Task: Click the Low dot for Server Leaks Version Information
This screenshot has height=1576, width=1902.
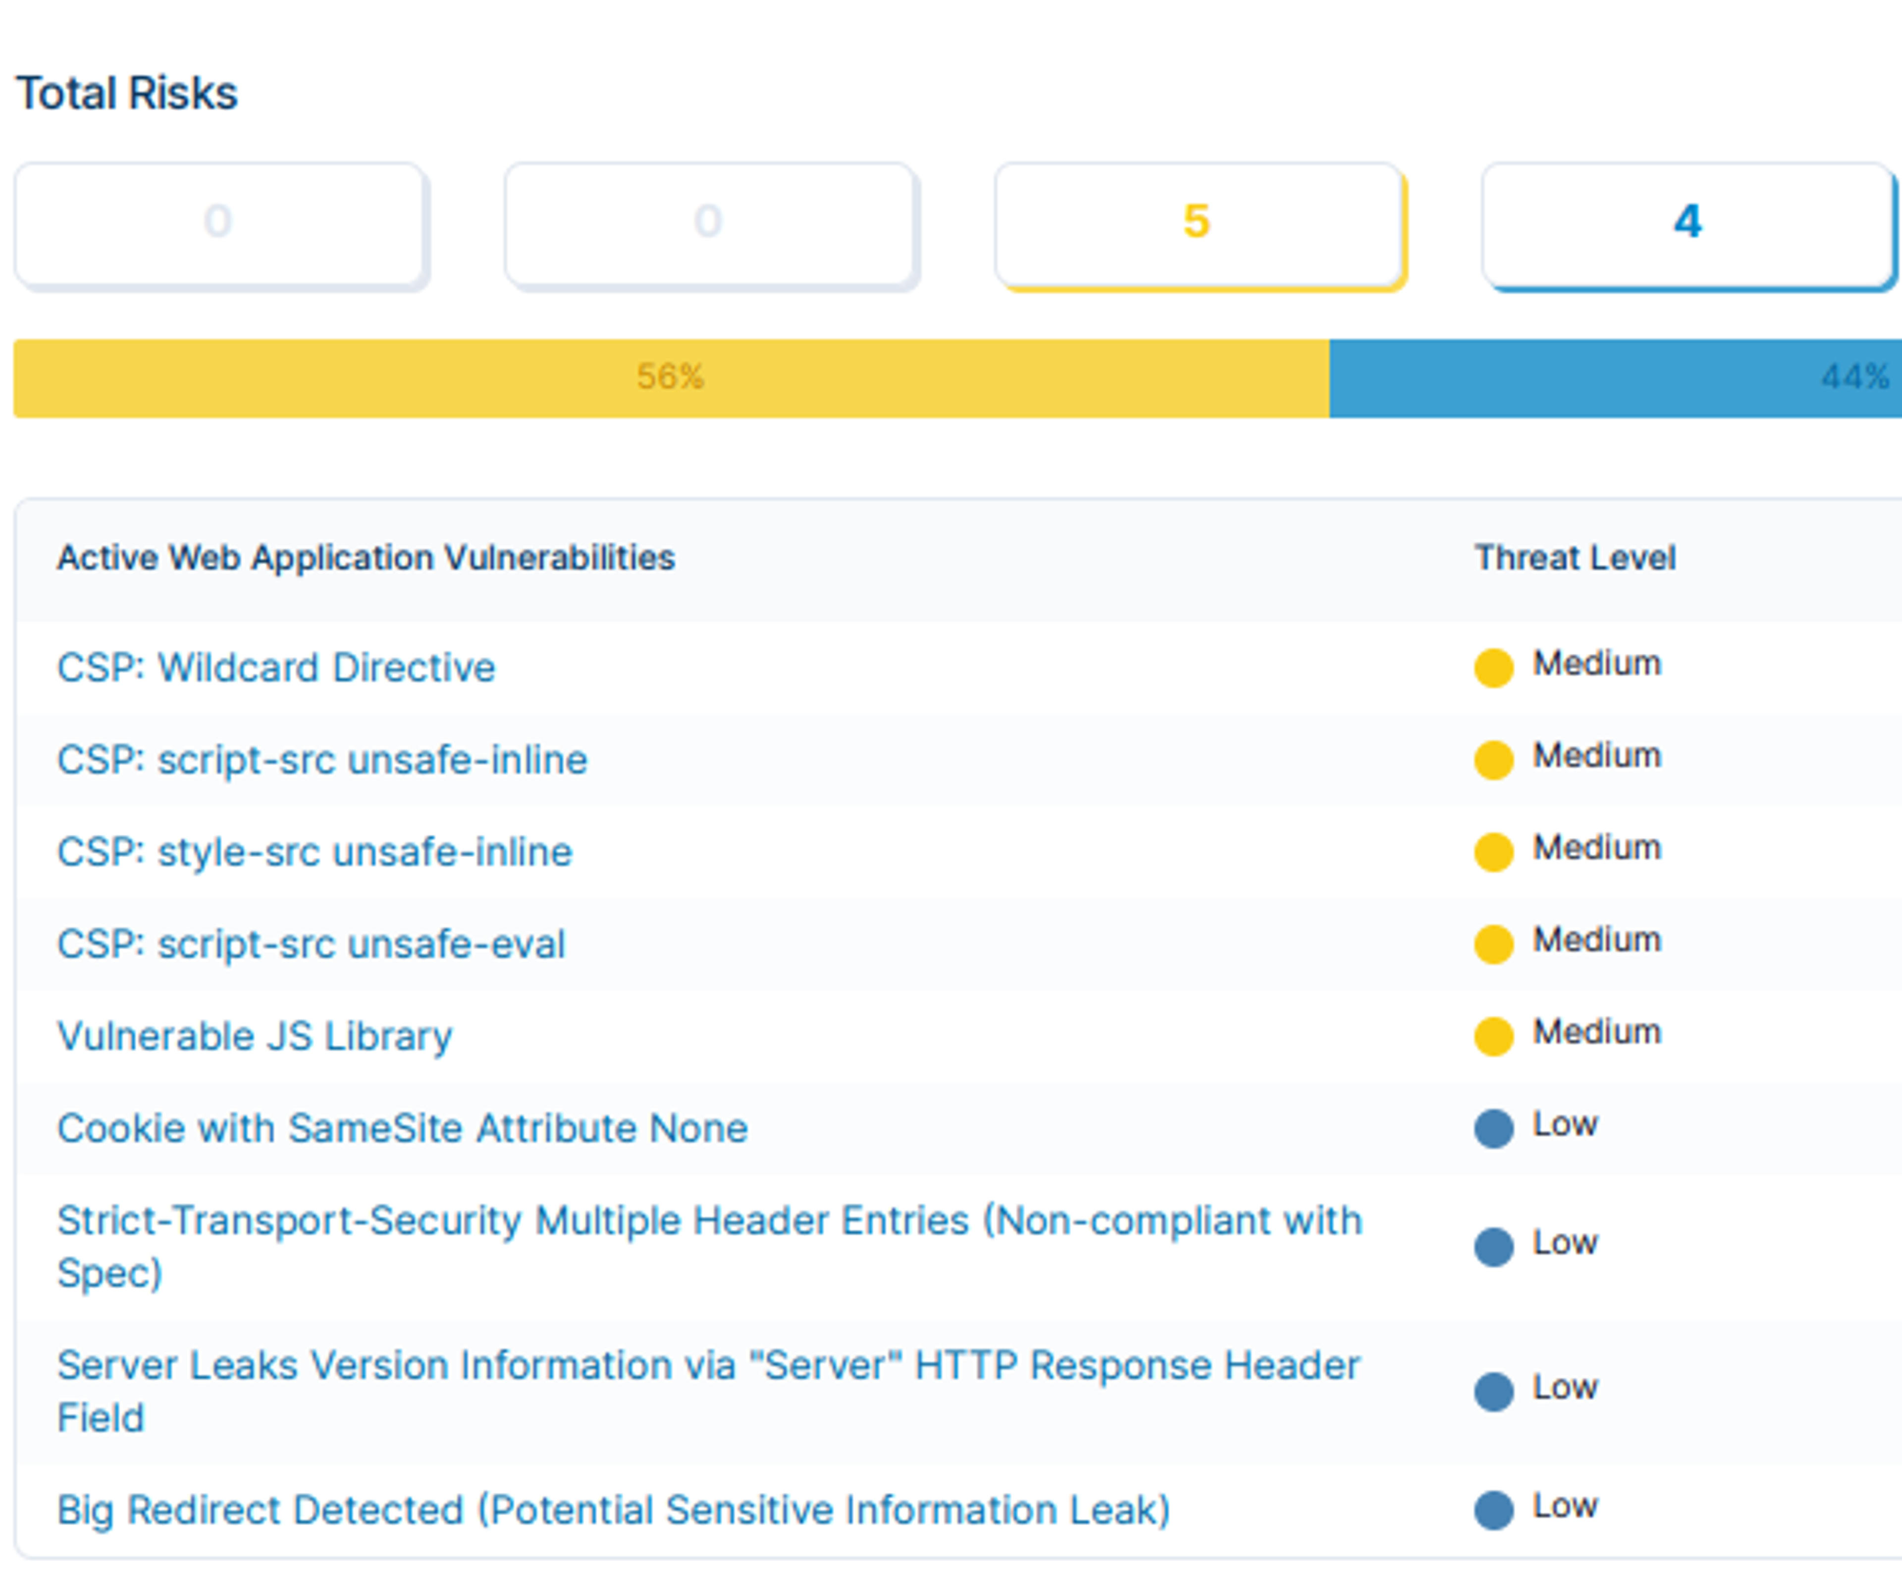Action: 1493,1392
